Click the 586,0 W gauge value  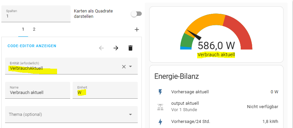(x=216, y=46)
